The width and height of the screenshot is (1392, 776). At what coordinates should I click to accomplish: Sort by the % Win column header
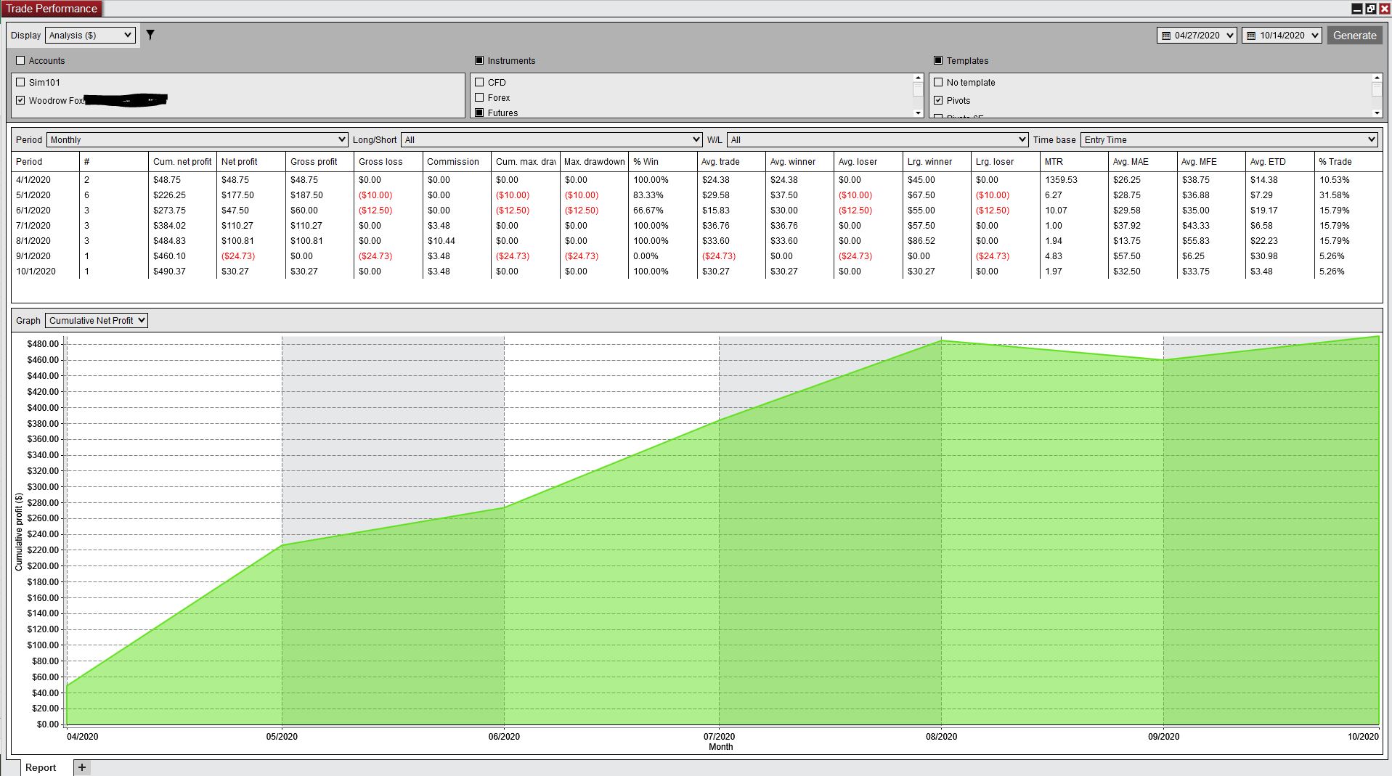[662, 161]
